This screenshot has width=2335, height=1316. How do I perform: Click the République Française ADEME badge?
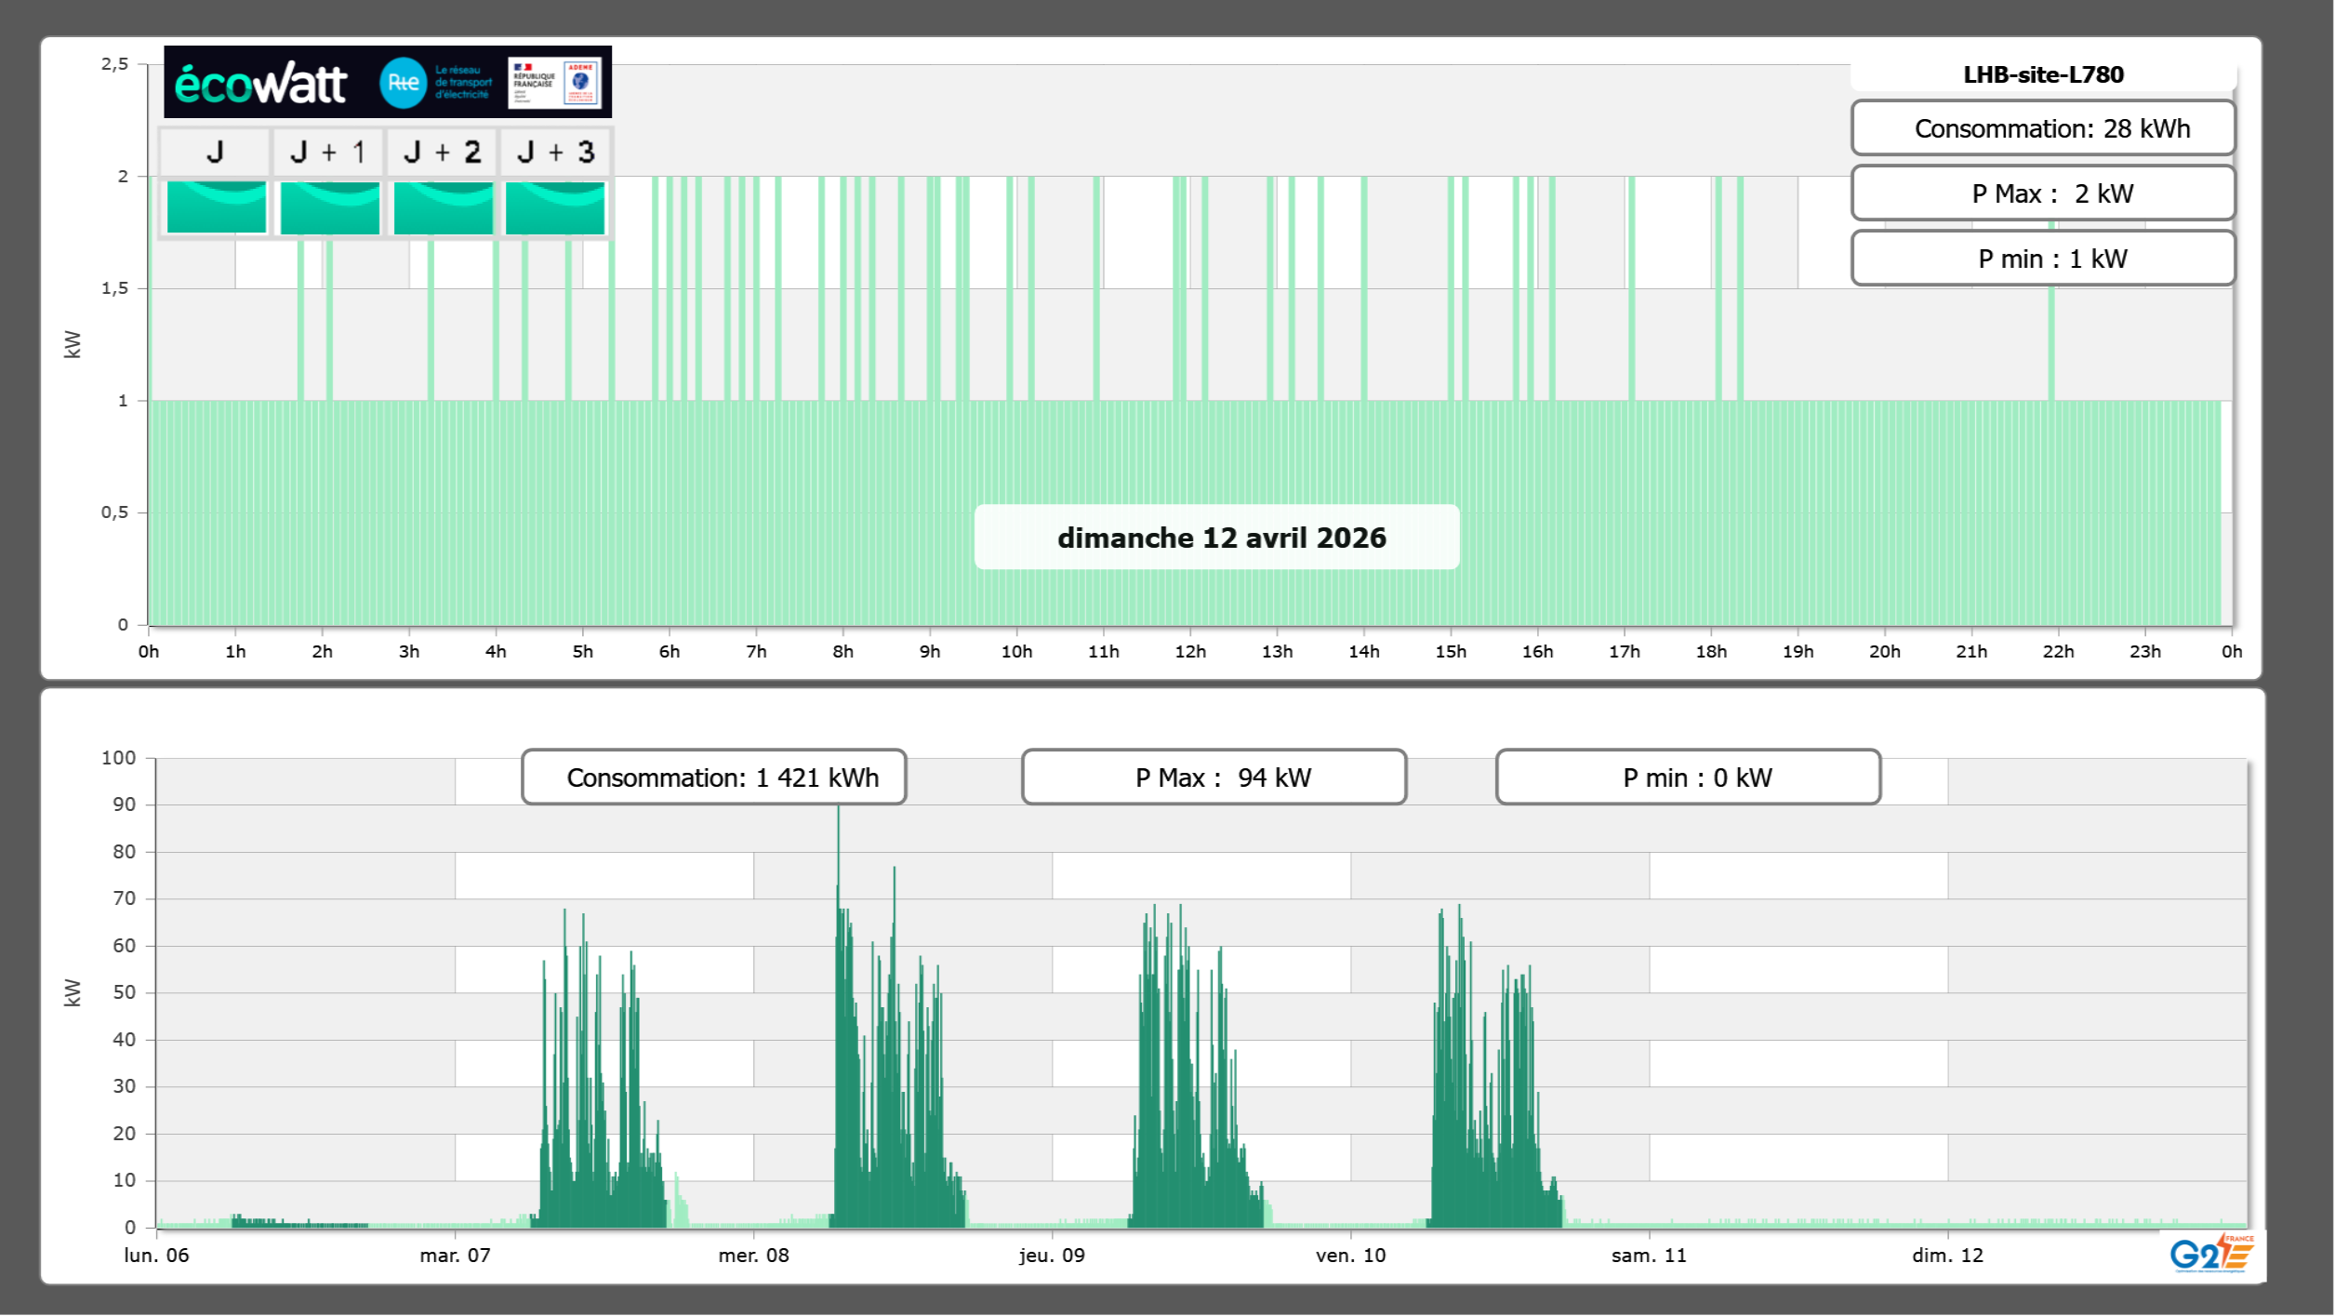click(555, 83)
